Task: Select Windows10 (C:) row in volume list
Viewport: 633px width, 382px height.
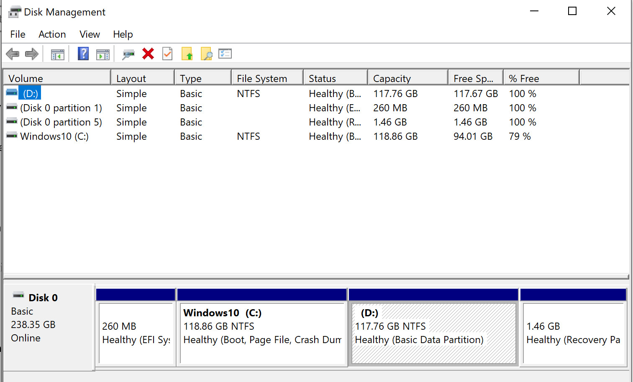Action: pyautogui.click(x=316, y=136)
